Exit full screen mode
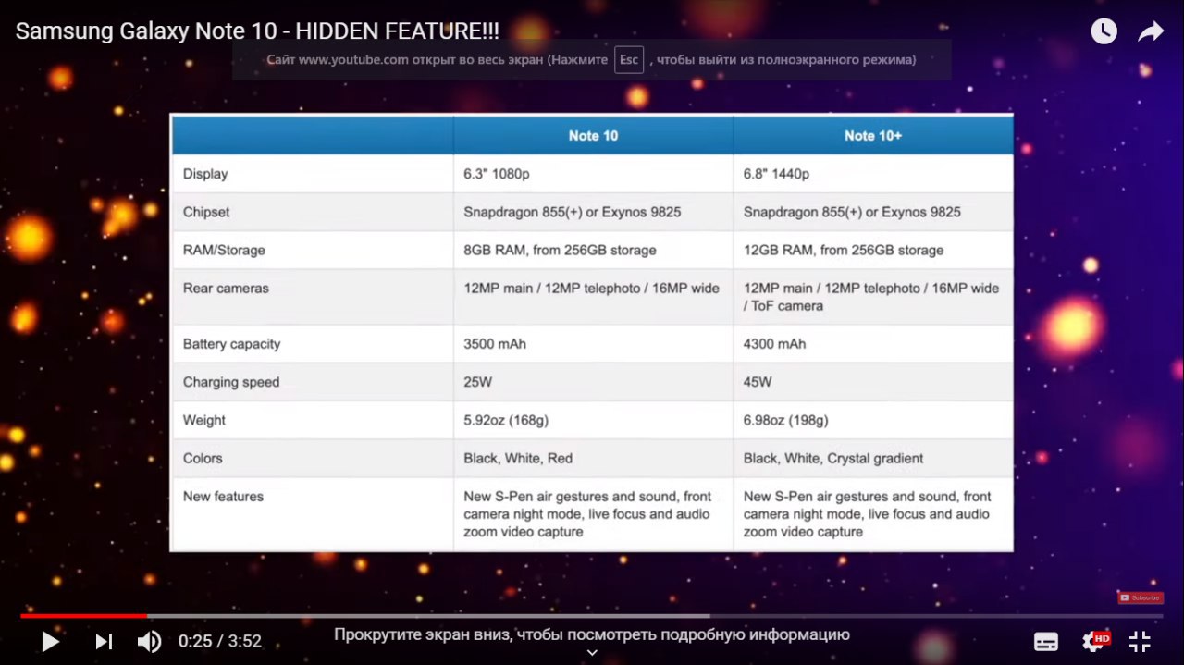 click(x=1141, y=641)
